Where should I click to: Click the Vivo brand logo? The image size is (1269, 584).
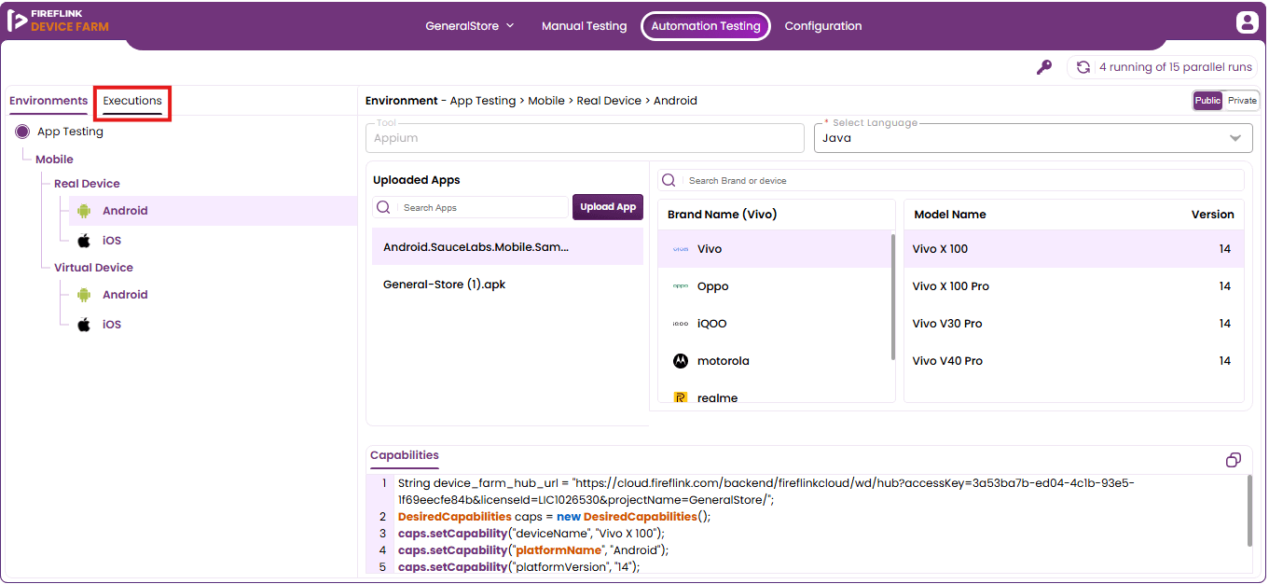pyautogui.click(x=681, y=249)
